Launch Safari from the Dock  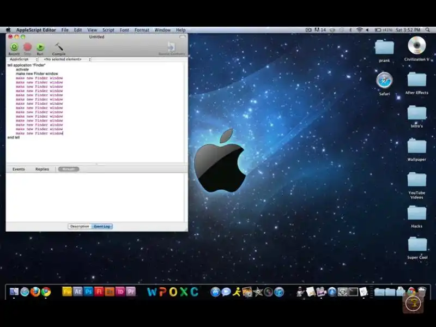pos(25,292)
